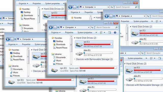The image size is (163, 92).
Task: Select the sys (C:) drive in front window
Action: [x=94, y=44]
